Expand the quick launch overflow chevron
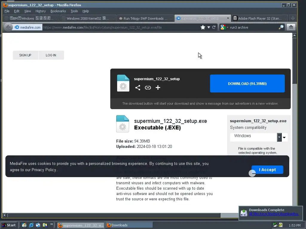 click(x=51, y=224)
